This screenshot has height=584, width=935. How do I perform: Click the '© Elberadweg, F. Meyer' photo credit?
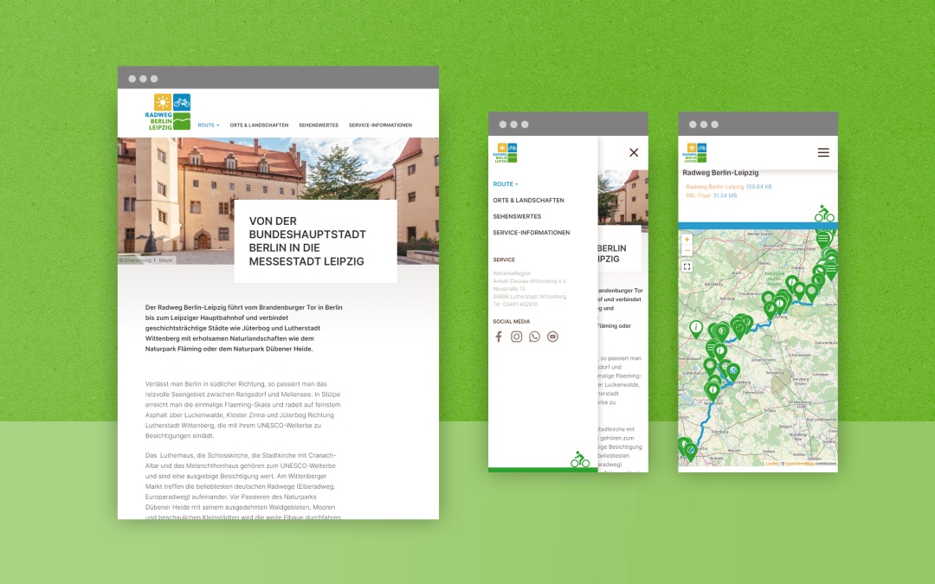point(146,260)
